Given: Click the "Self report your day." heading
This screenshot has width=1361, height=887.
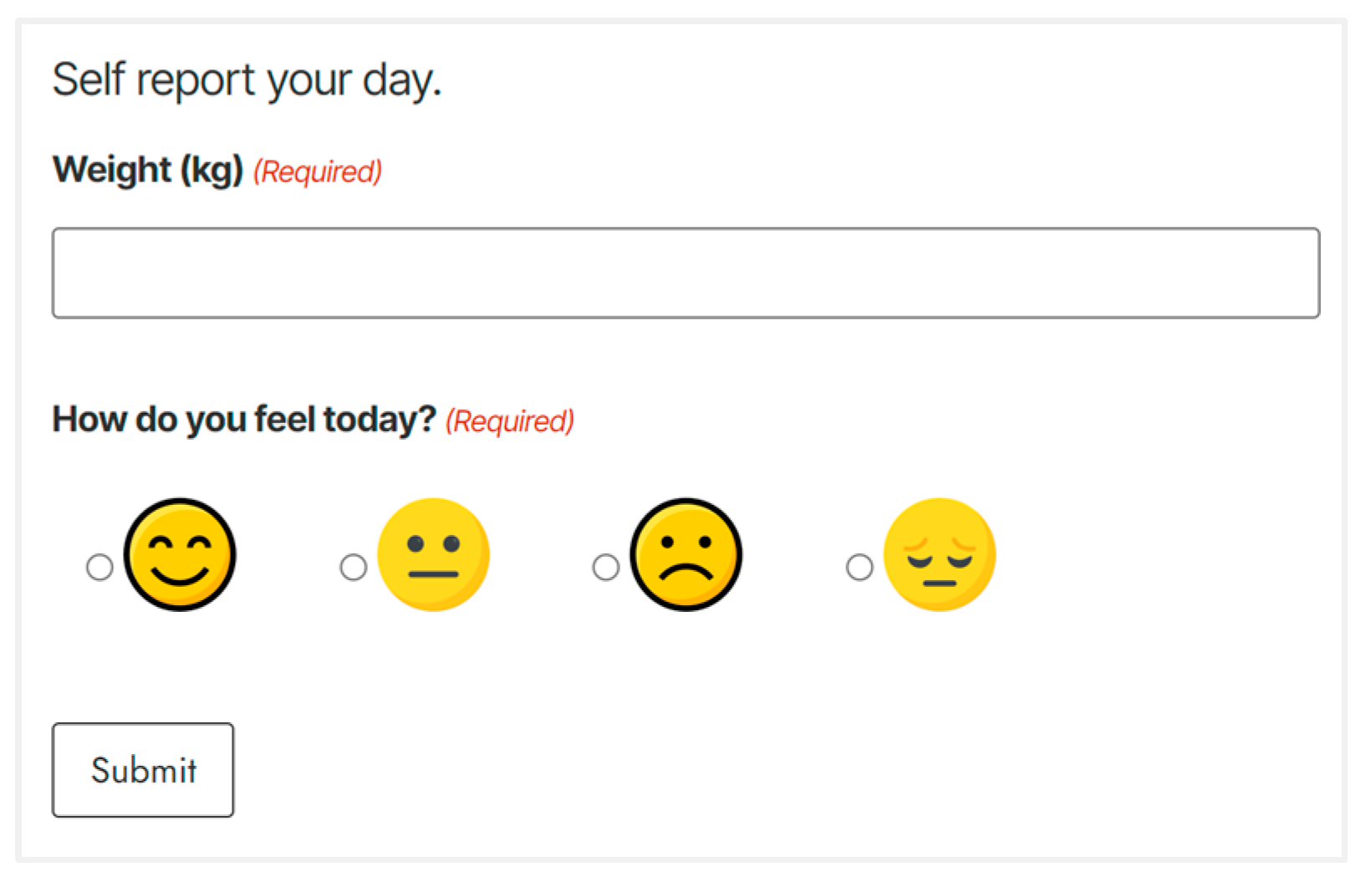Looking at the screenshot, I should [x=247, y=80].
